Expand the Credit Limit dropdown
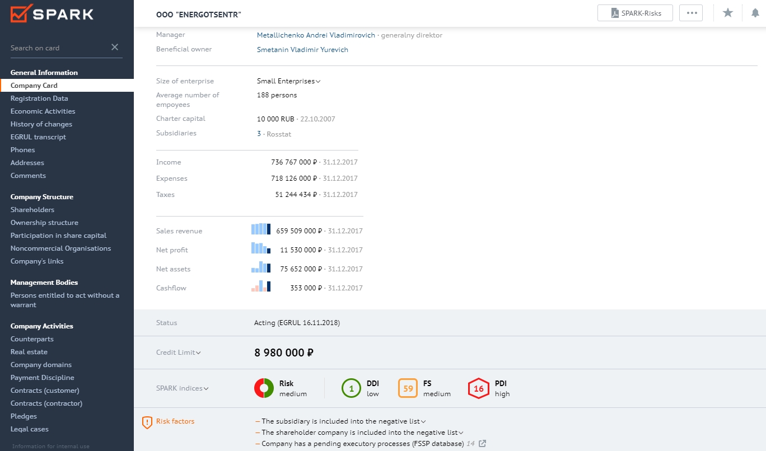The image size is (766, 451). pyautogui.click(x=178, y=353)
